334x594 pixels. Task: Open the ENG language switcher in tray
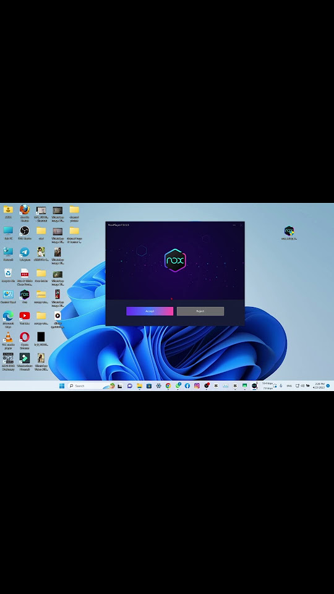click(x=289, y=385)
